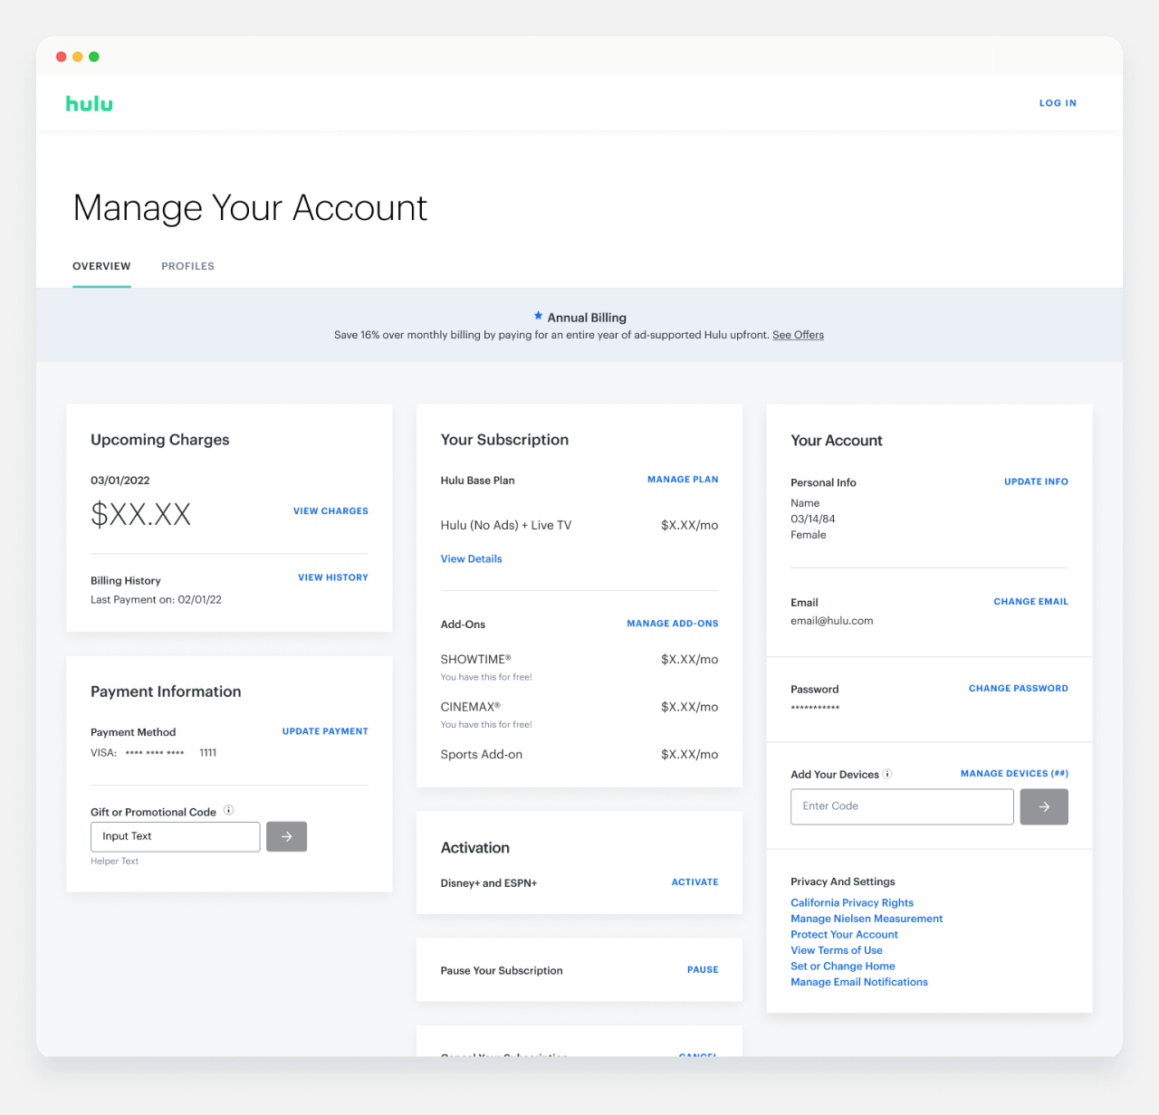Open California Privacy Rights
The width and height of the screenshot is (1159, 1115).
852,903
